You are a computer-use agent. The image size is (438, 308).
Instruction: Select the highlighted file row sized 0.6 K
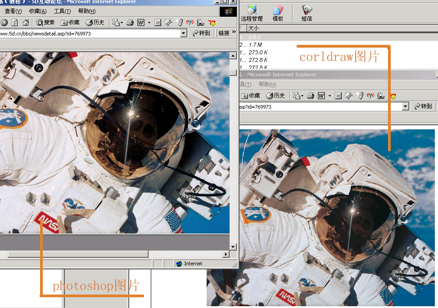(x=339, y=37)
